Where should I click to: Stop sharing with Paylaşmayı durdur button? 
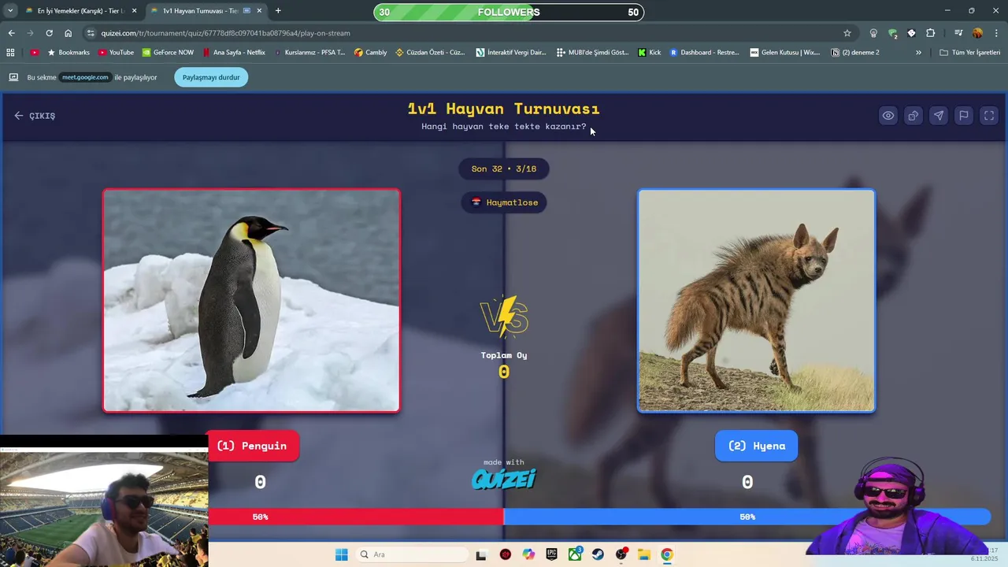pyautogui.click(x=211, y=77)
